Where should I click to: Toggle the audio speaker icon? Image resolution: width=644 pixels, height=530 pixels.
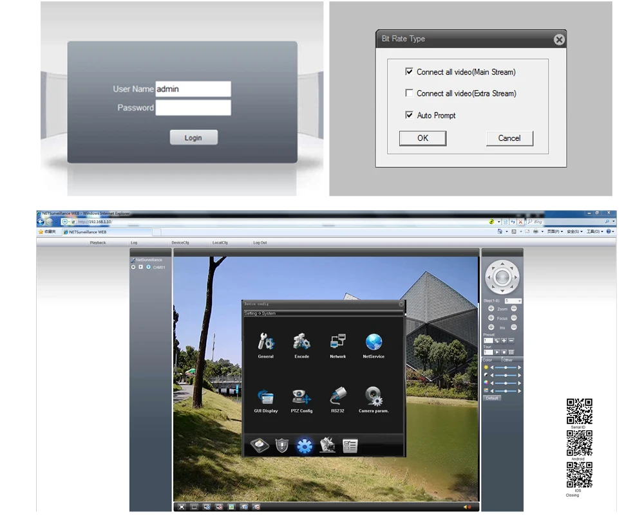[467, 507]
